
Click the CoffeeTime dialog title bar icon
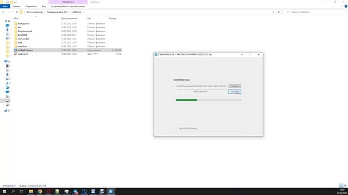156,54
